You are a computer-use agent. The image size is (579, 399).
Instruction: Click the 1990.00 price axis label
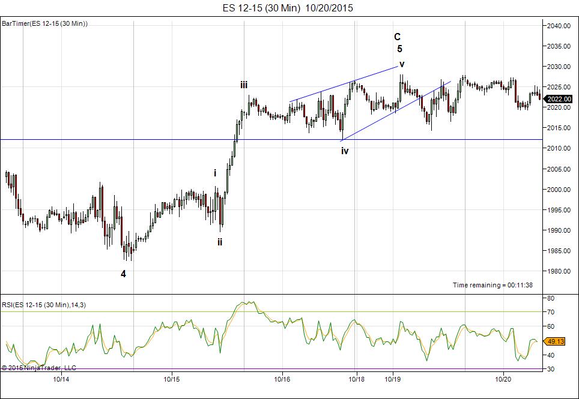tap(560, 230)
